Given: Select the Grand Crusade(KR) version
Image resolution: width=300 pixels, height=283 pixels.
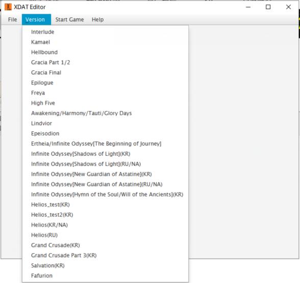Looking at the screenshot, I should click(x=105, y=245).
